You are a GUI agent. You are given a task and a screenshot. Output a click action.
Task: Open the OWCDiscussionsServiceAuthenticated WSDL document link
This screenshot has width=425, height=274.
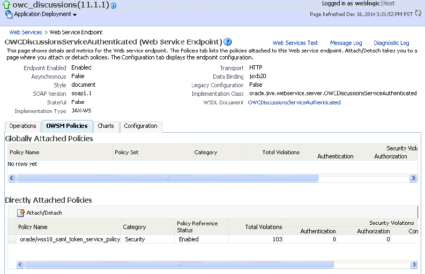point(294,102)
